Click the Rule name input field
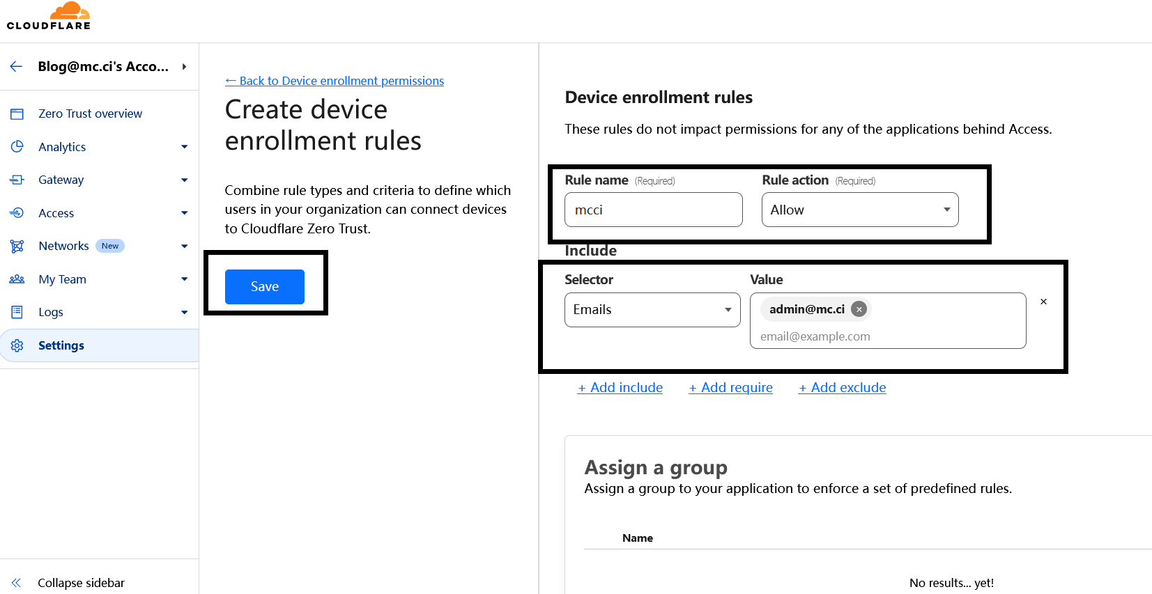This screenshot has height=594, width=1152. click(x=654, y=210)
